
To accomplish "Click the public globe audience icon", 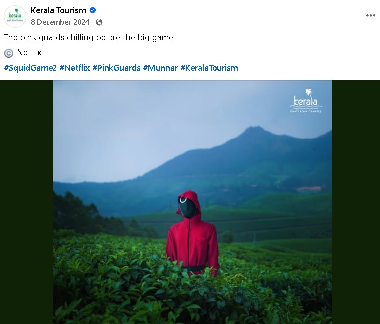I will (99, 22).
